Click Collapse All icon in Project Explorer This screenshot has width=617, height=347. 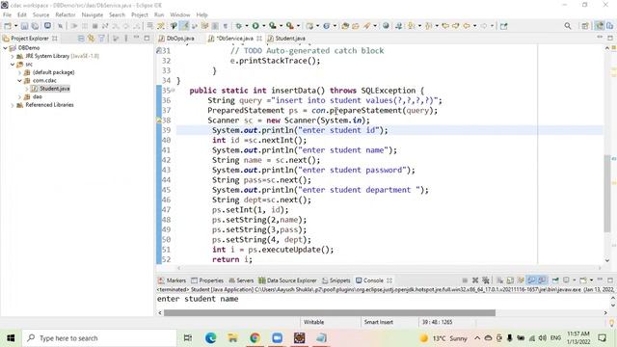[x=81, y=39]
